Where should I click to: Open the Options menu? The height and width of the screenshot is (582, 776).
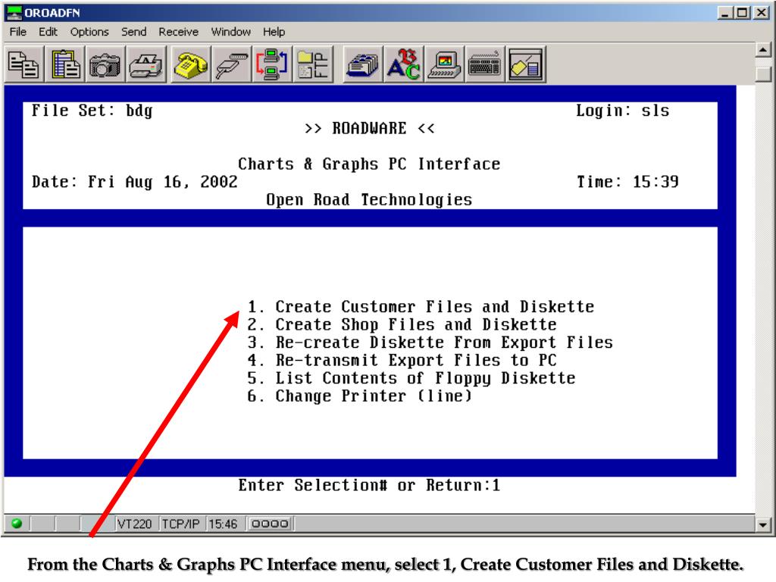pyautogui.click(x=89, y=32)
